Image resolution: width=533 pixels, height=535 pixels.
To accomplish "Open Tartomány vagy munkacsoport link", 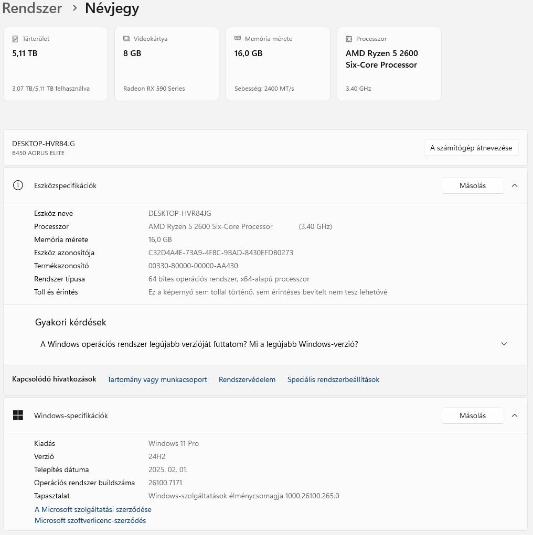I will (x=157, y=379).
